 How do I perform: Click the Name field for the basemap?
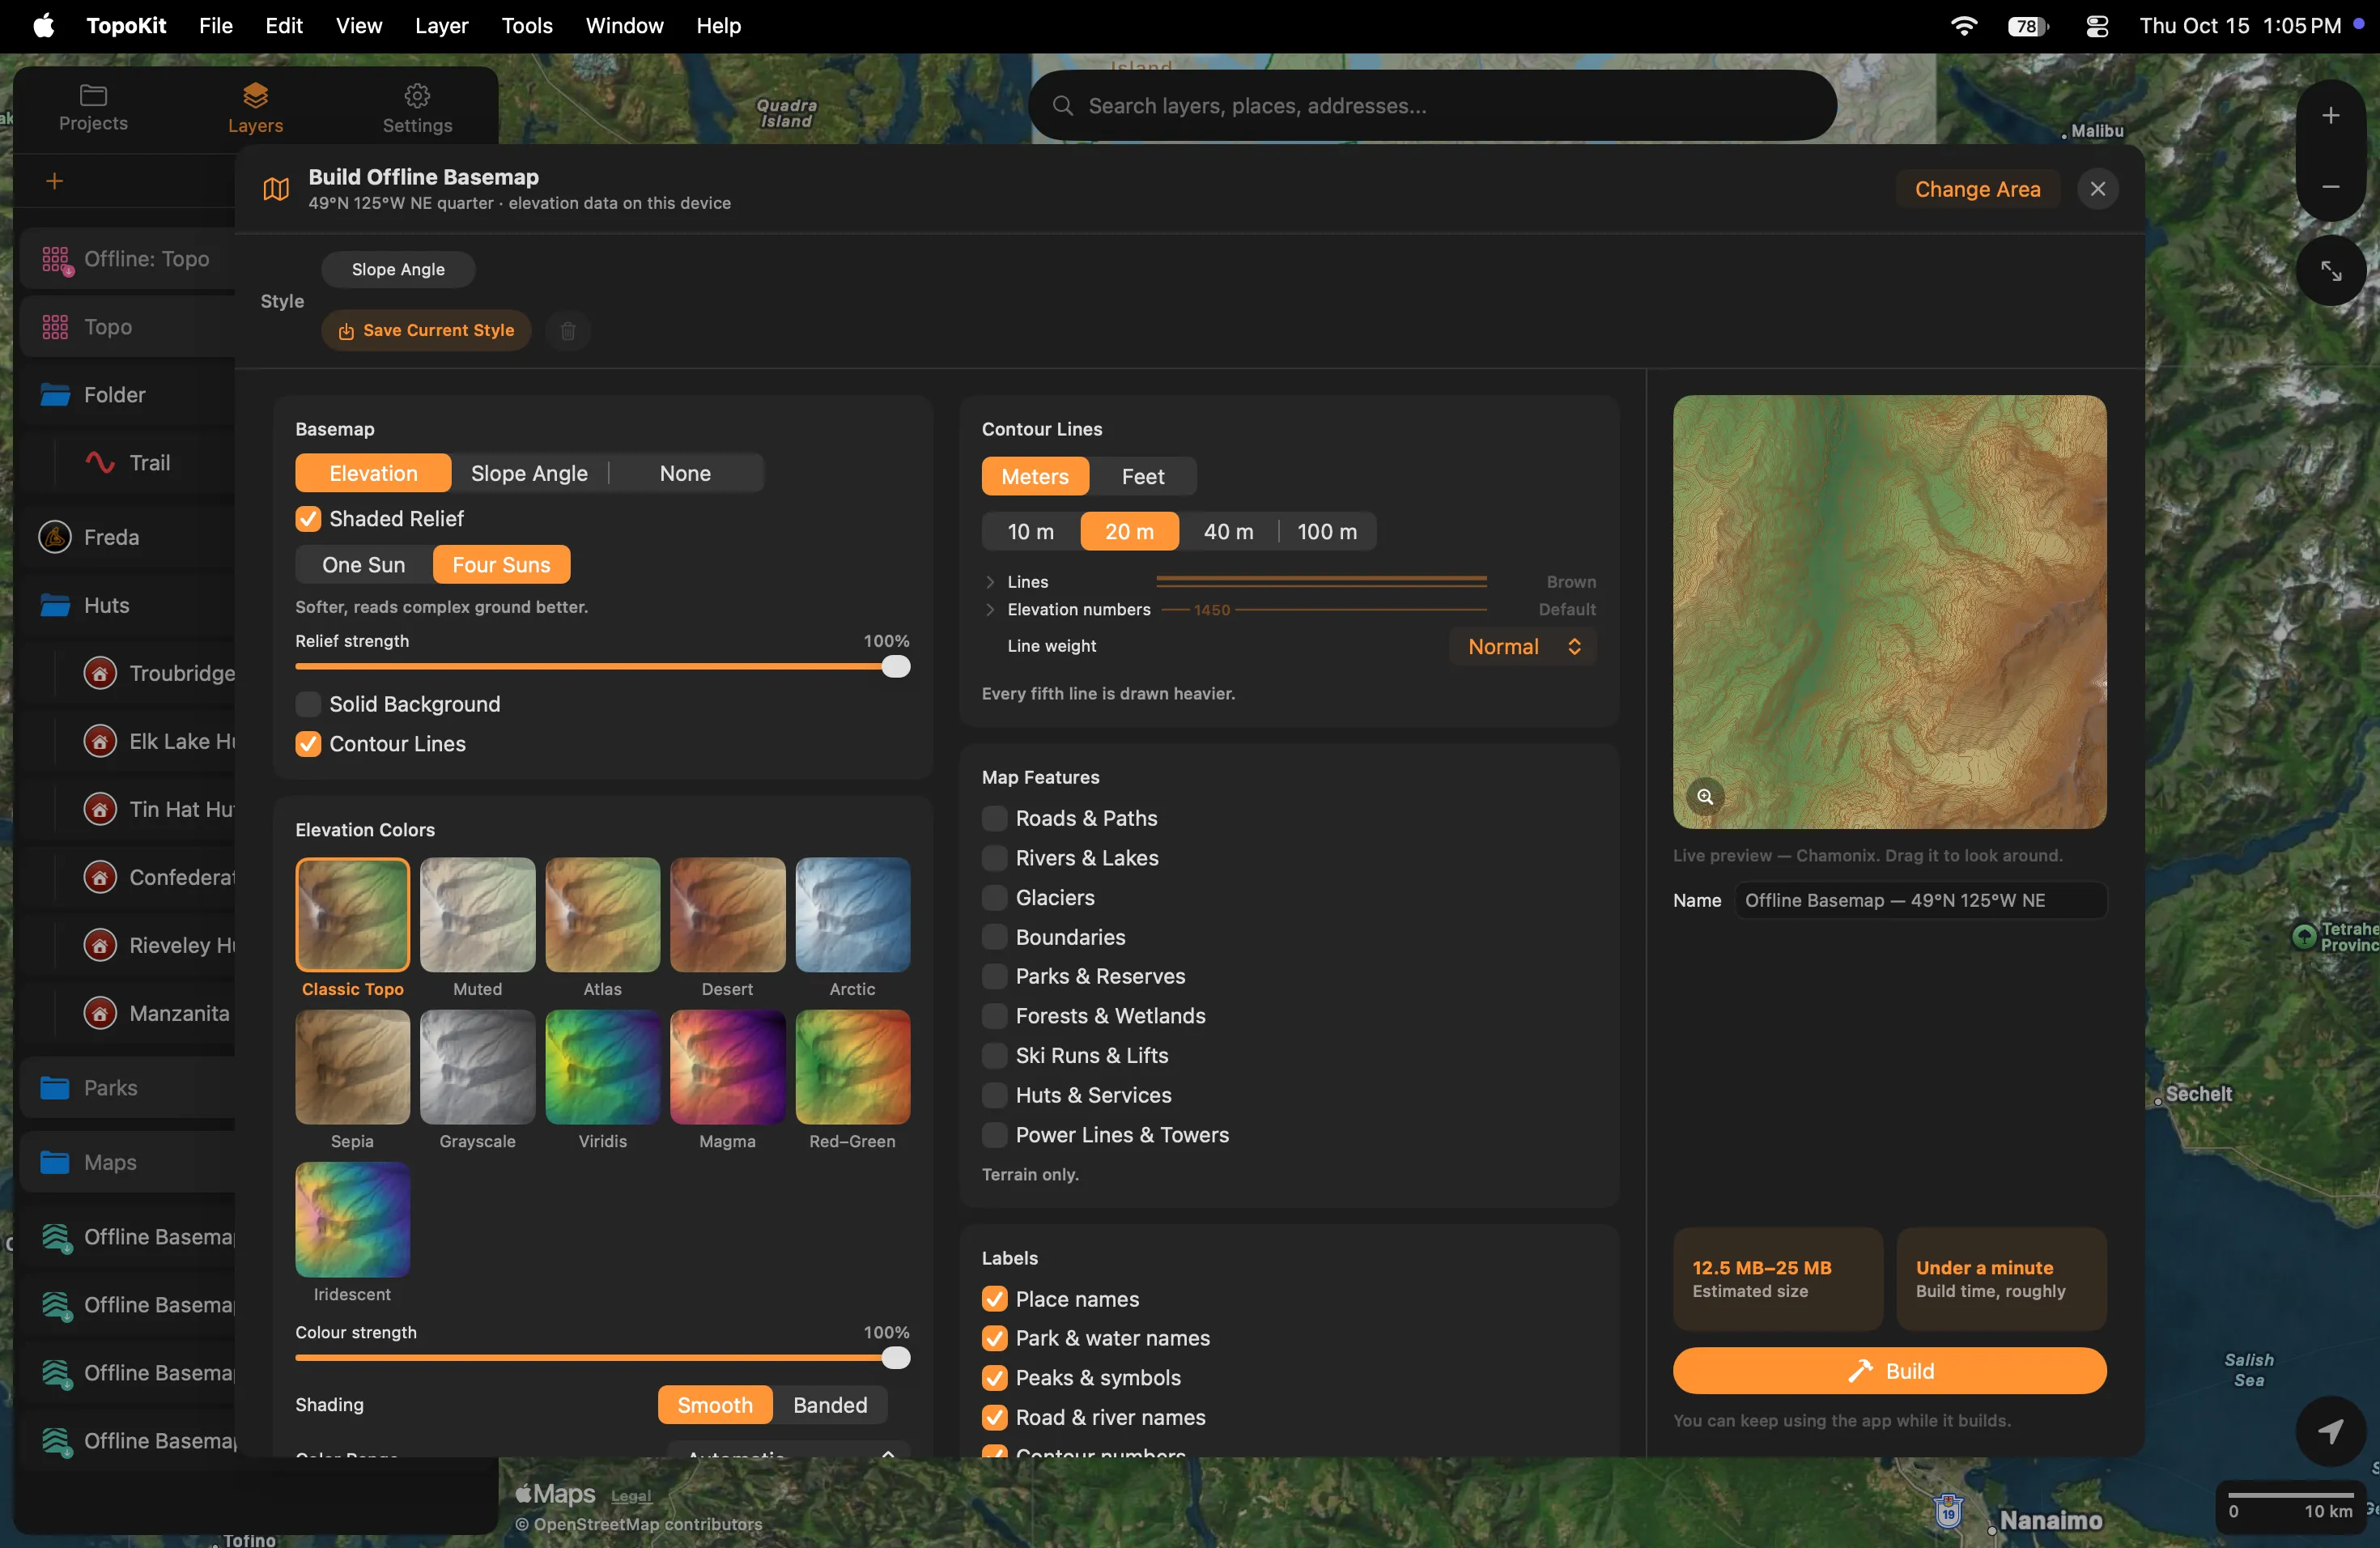pyautogui.click(x=1921, y=901)
